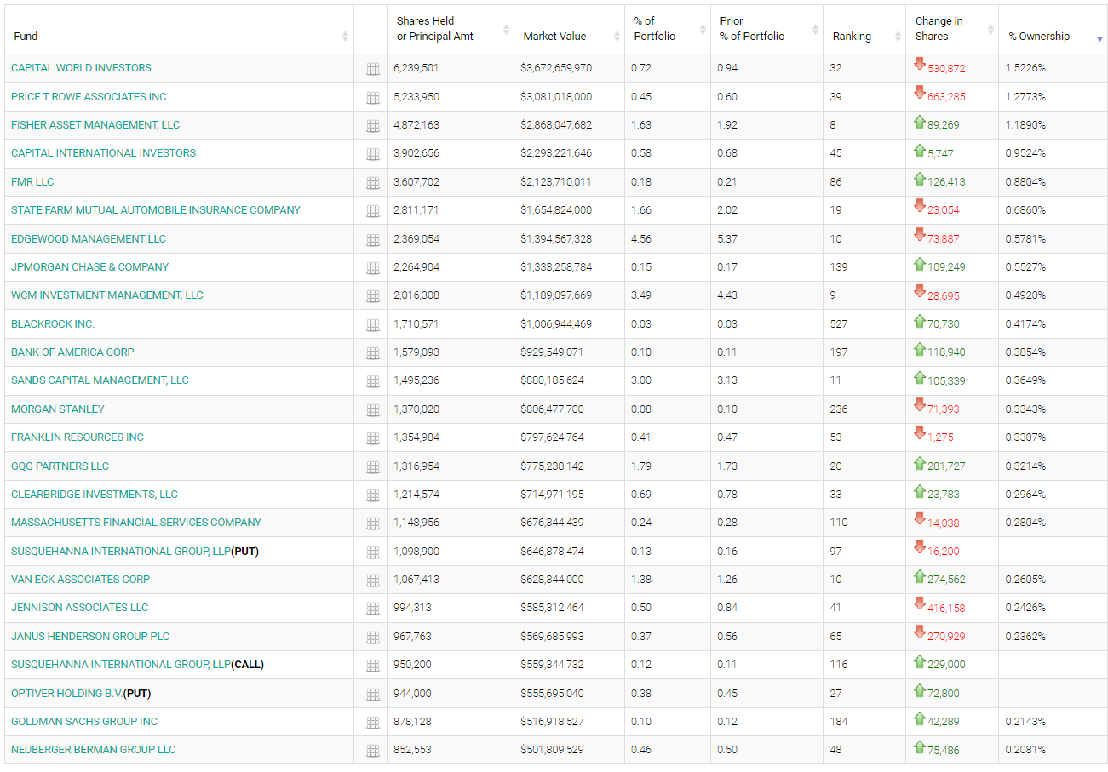
Task: Open grid icon in Capital World Investors row
Action: click(x=372, y=69)
